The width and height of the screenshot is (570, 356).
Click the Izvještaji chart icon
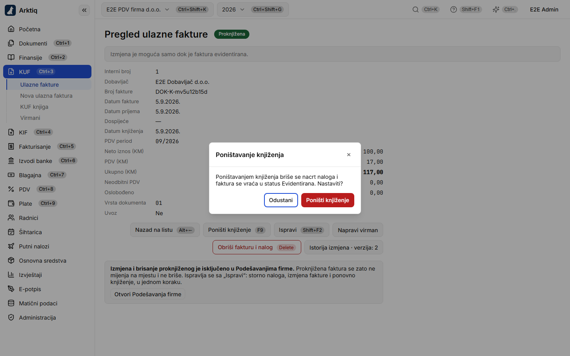coord(11,275)
